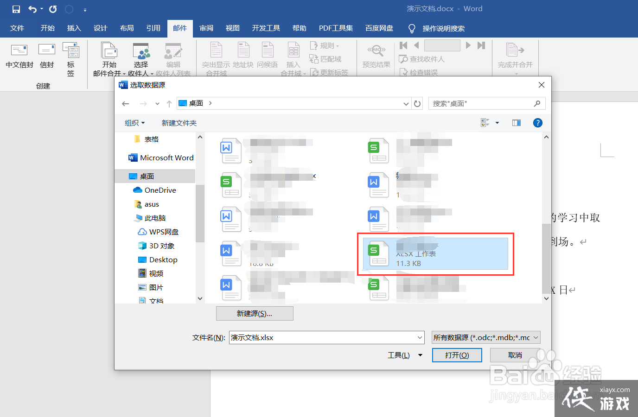This screenshot has width=638, height=417.
Task: Switch to the 插入 ribbon tab
Action: (74, 28)
